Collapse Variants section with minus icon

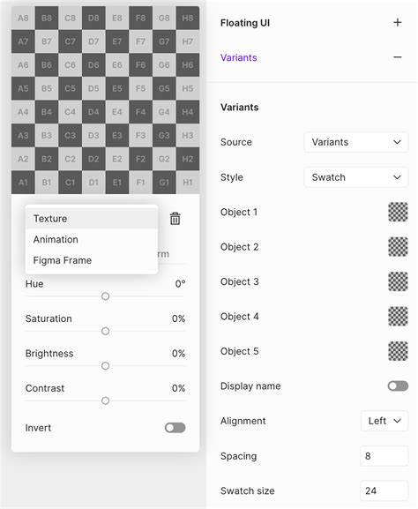click(398, 57)
